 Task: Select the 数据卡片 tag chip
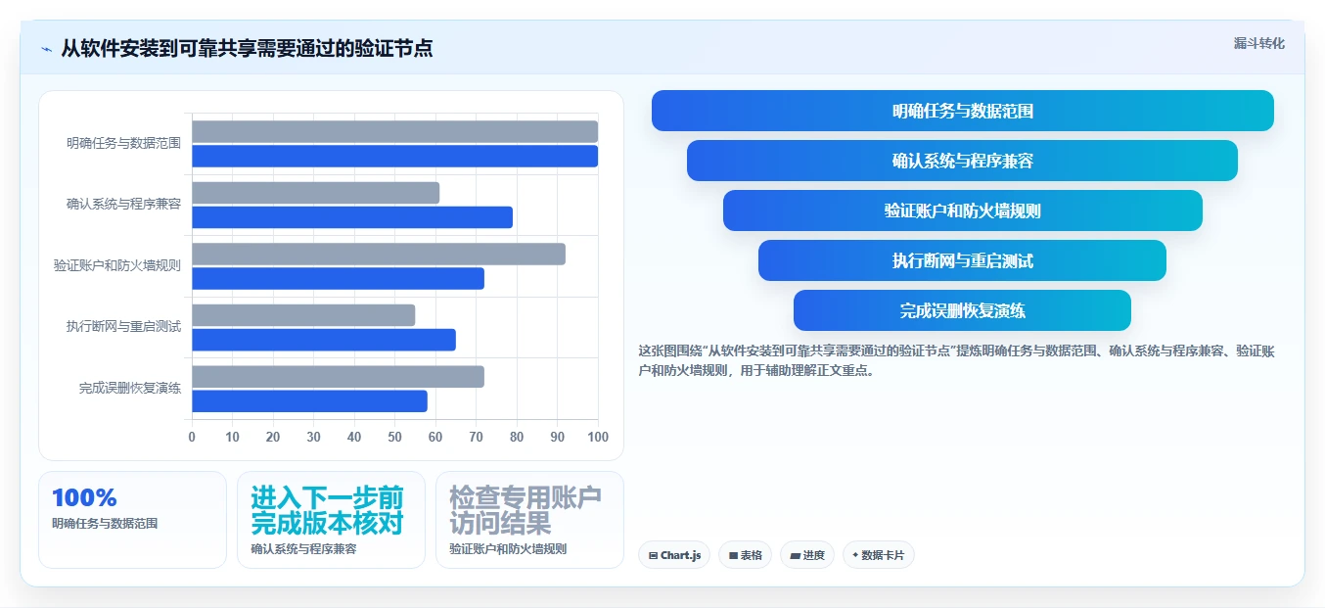(x=878, y=555)
